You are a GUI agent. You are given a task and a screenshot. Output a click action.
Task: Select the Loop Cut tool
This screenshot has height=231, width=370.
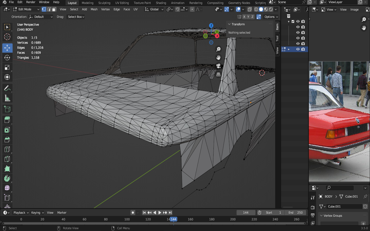7,149
